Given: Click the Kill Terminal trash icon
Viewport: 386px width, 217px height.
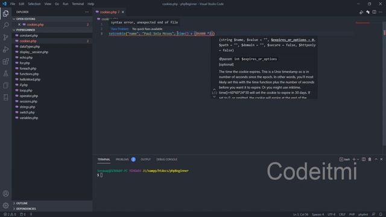Looking at the screenshot, I should click(370, 159).
